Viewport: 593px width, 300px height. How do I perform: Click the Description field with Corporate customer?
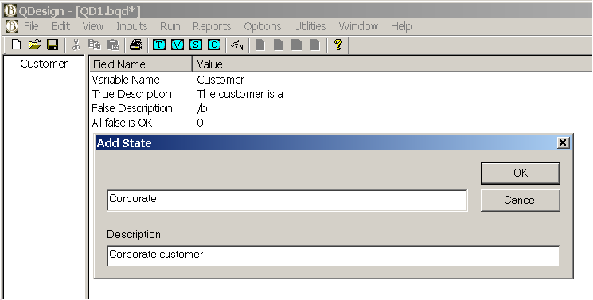click(334, 256)
